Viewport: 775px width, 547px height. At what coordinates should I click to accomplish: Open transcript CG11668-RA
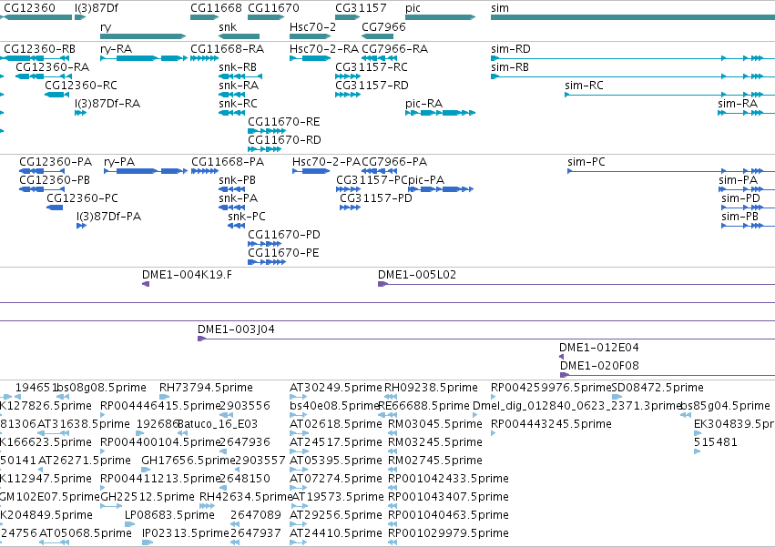(228, 49)
